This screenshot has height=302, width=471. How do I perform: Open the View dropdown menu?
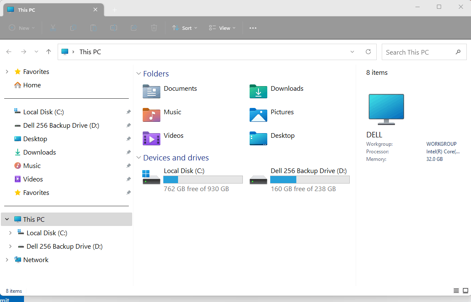222,28
